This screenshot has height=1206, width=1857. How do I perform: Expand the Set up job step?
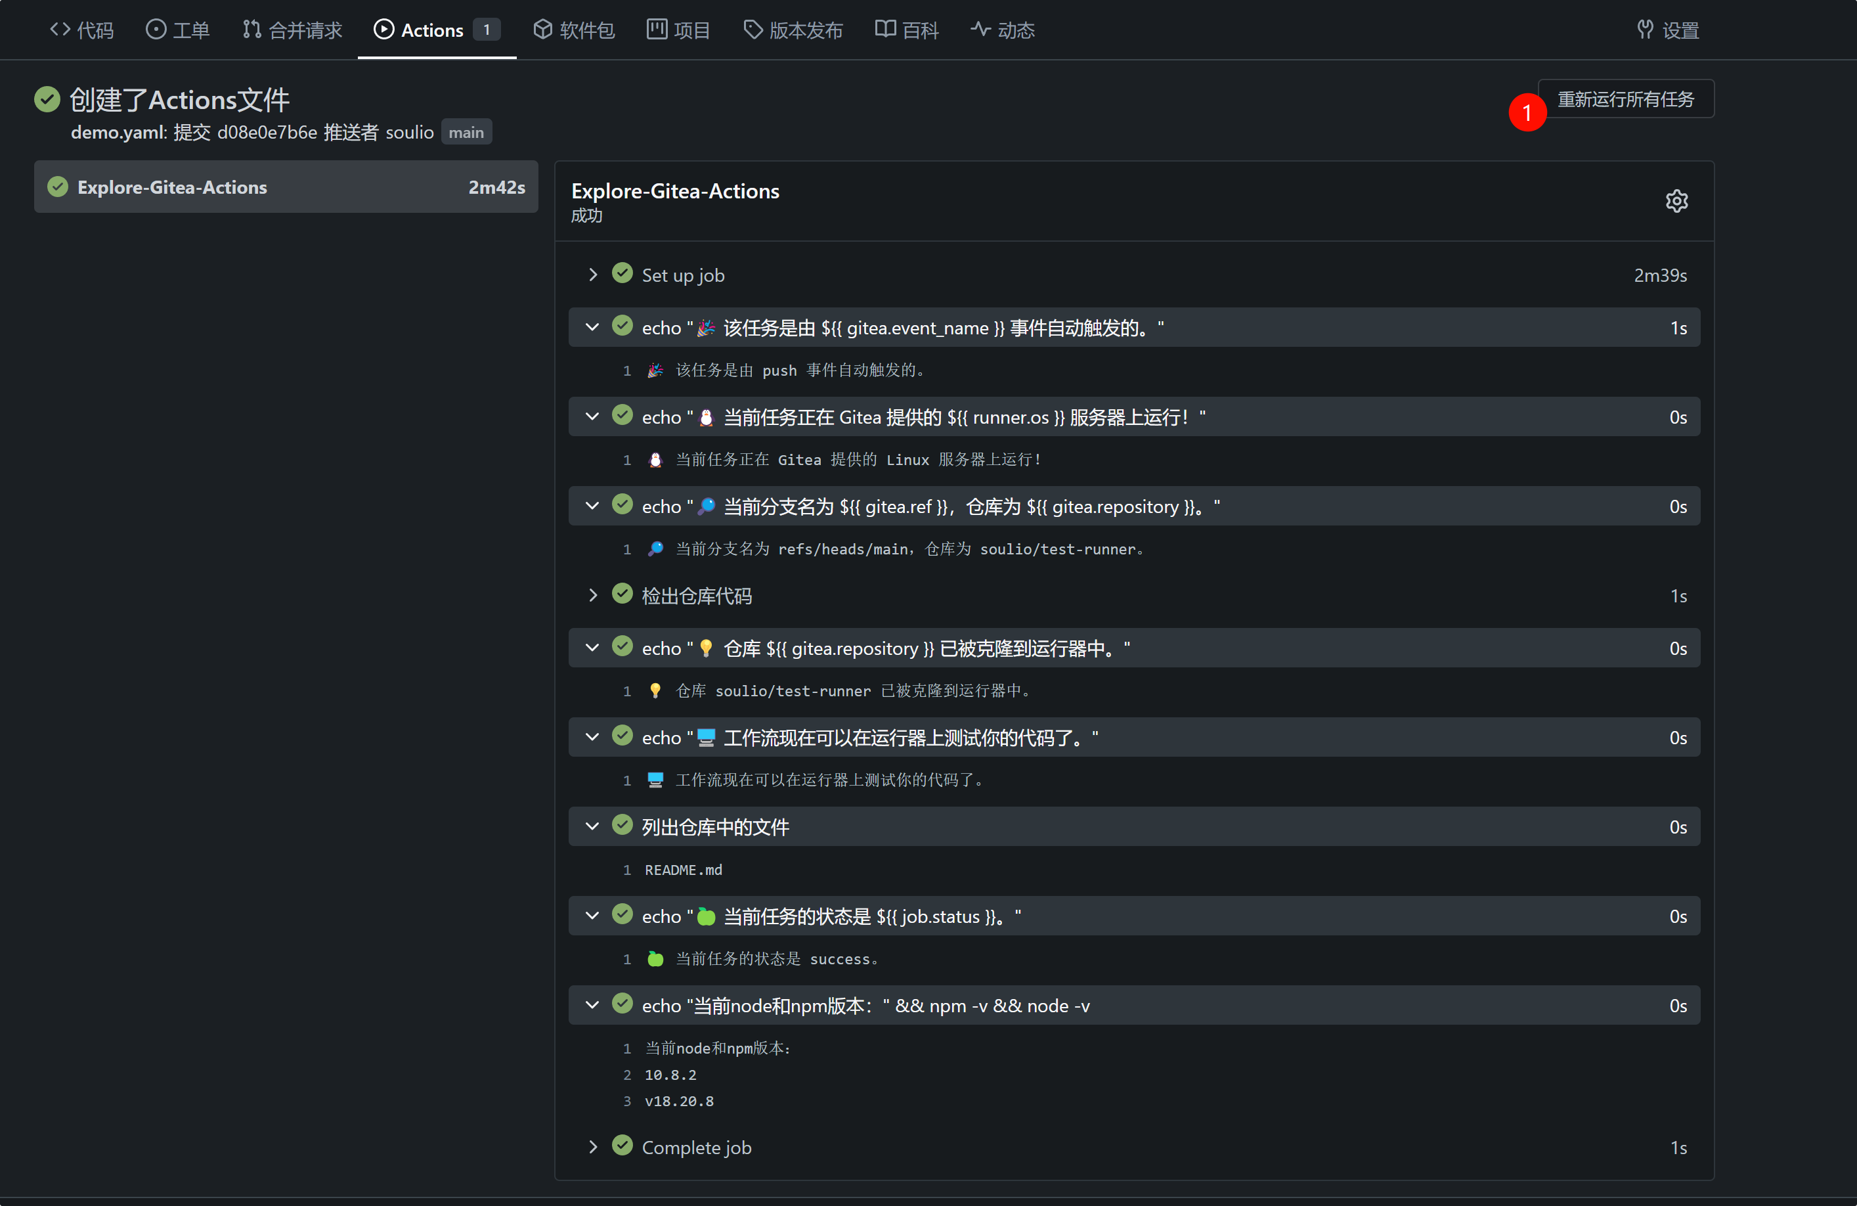[x=593, y=275]
